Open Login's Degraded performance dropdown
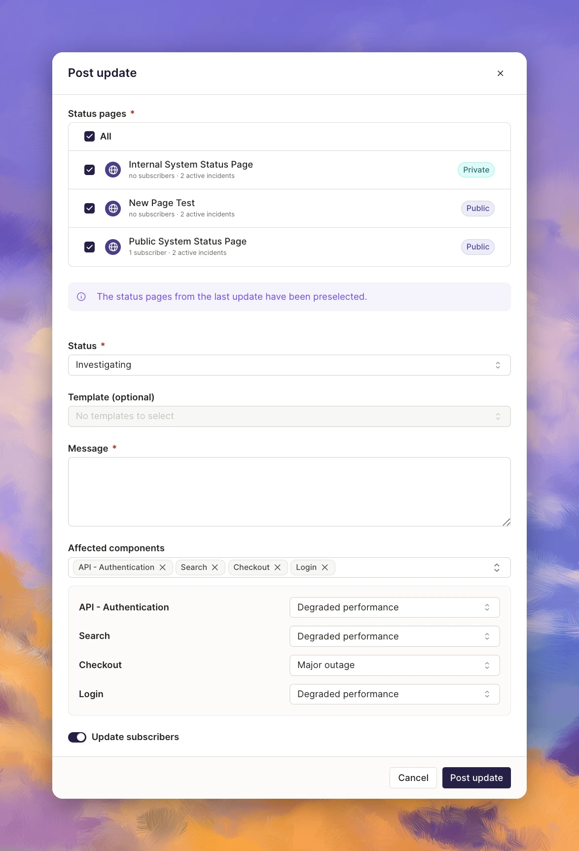The width and height of the screenshot is (579, 851). [395, 694]
